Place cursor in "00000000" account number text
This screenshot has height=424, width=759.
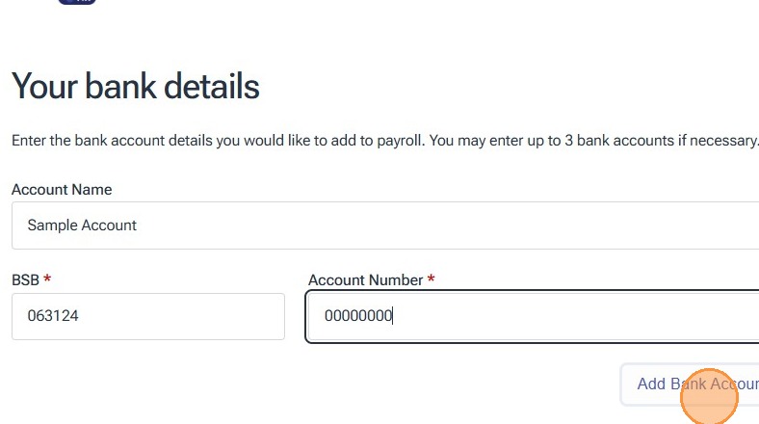pyautogui.click(x=358, y=316)
